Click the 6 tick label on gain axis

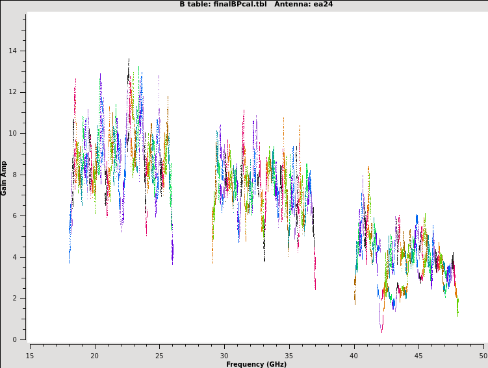pyautogui.click(x=16, y=216)
